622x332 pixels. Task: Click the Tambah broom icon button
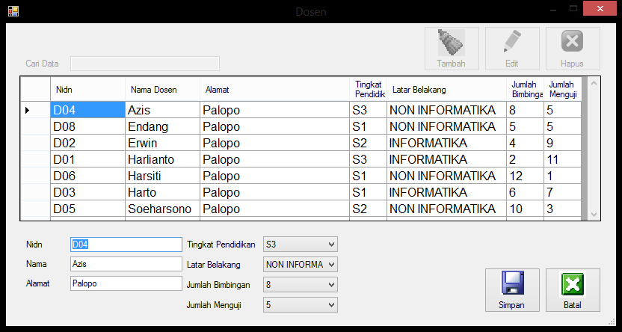click(x=451, y=49)
